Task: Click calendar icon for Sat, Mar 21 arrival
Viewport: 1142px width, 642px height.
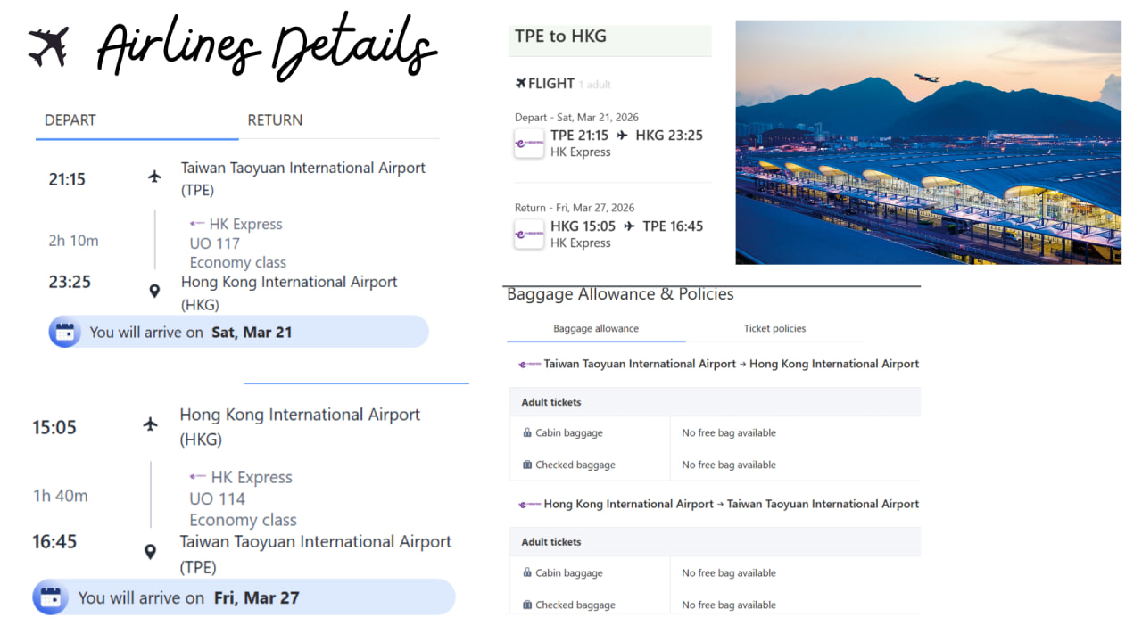Action: pyautogui.click(x=64, y=333)
